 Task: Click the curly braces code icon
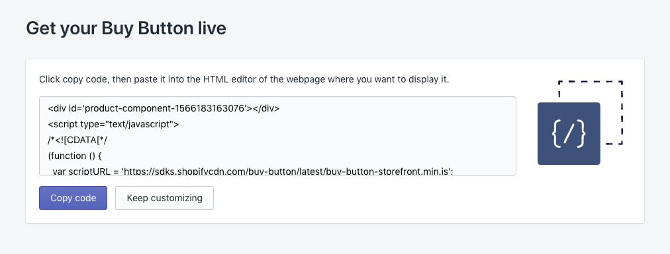[x=569, y=133]
